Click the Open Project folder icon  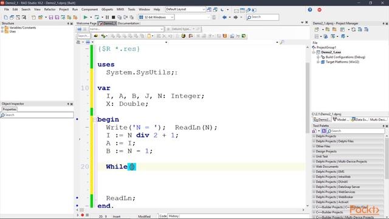41,17
